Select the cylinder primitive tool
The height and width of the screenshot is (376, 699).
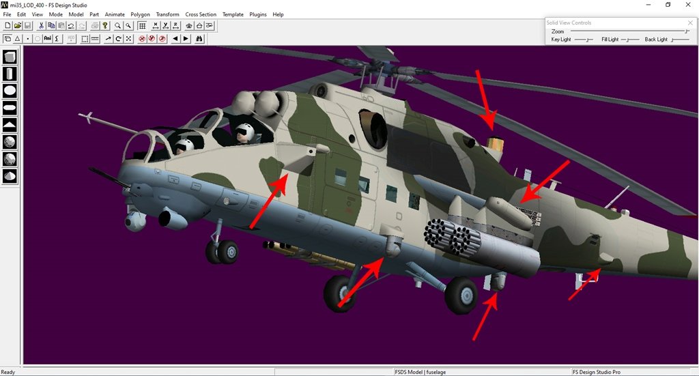(10, 73)
